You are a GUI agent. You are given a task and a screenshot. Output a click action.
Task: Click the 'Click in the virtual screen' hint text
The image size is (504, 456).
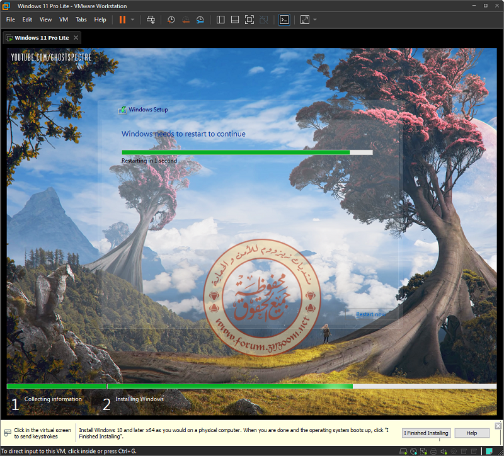[42, 433]
